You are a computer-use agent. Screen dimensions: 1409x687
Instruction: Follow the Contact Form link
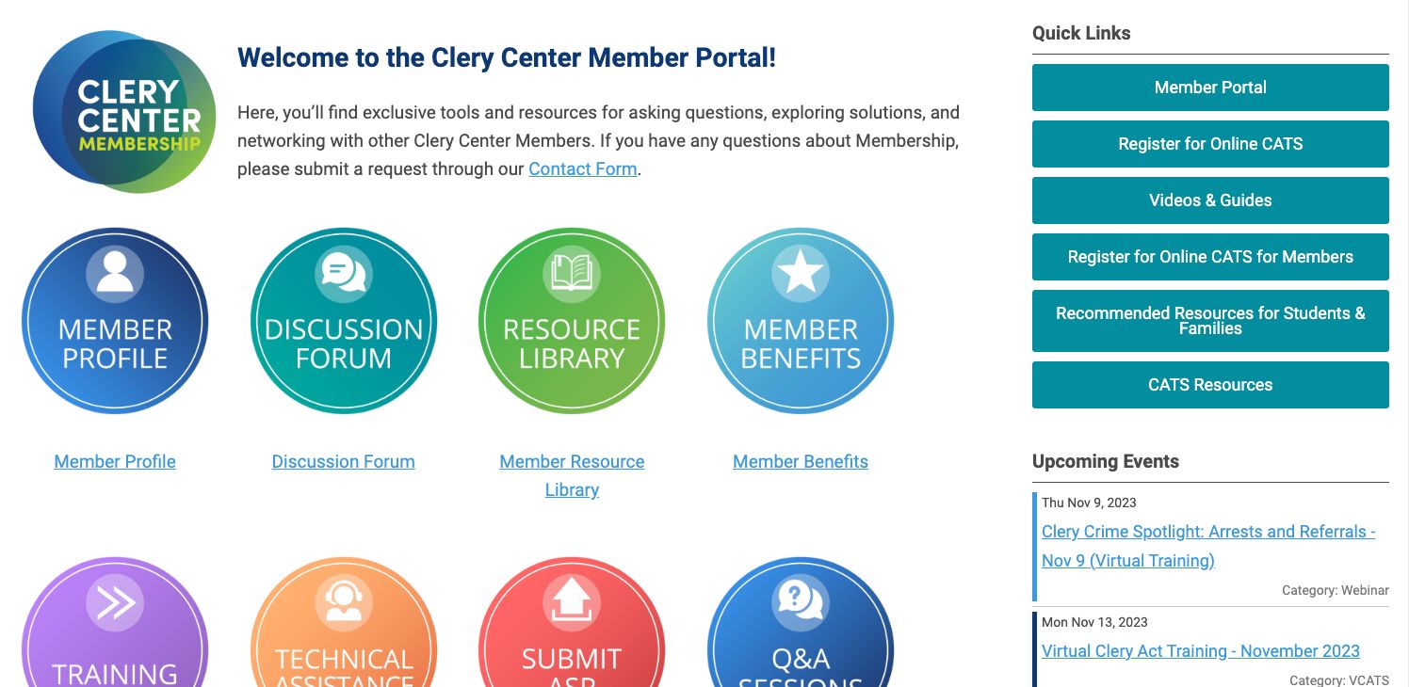tap(583, 169)
